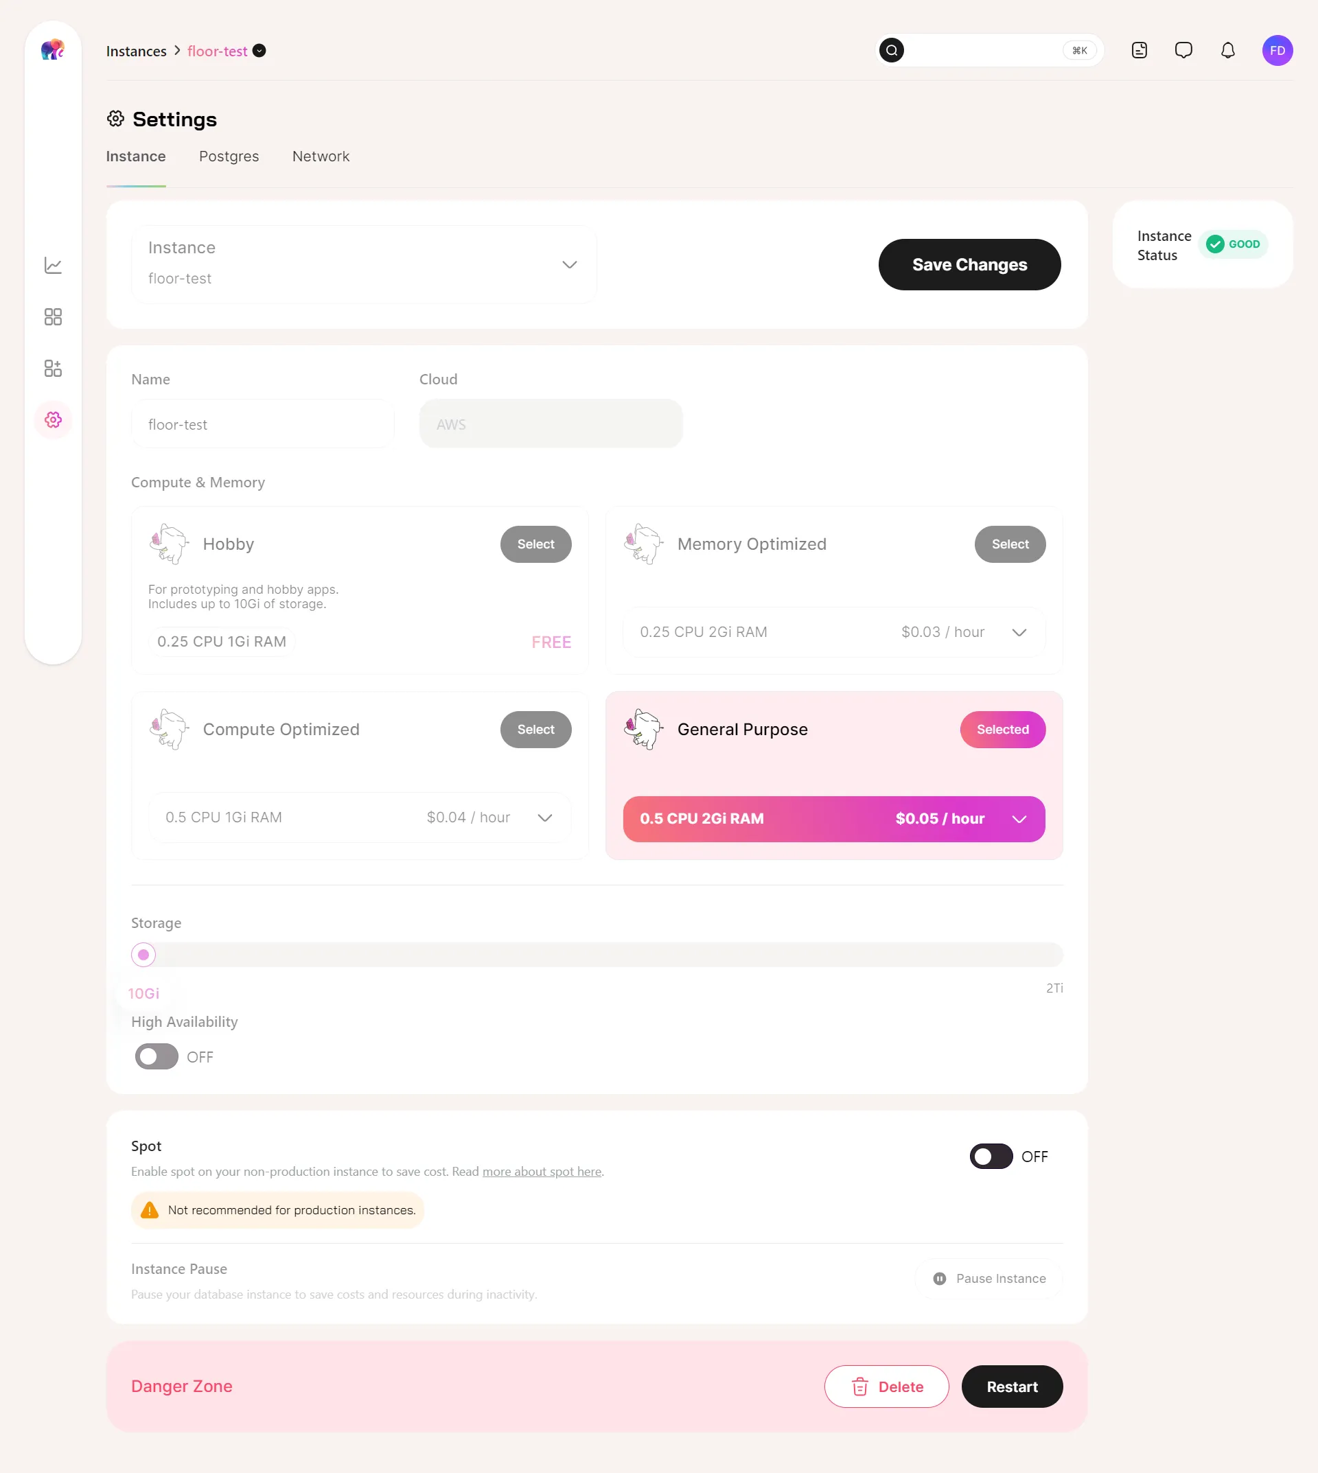Switch to the Network settings tab

321,156
